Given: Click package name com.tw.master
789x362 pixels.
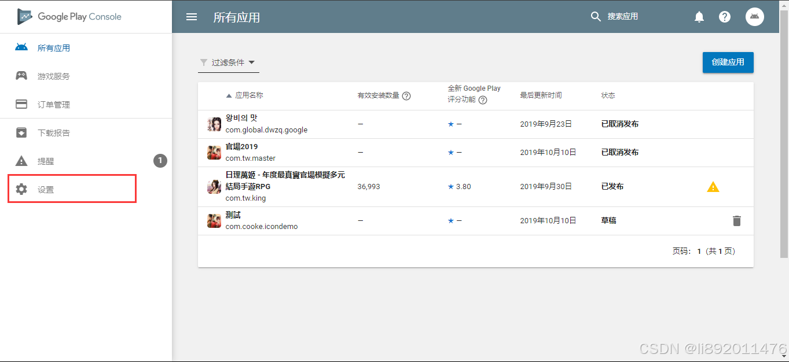Looking at the screenshot, I should pyautogui.click(x=251, y=158).
